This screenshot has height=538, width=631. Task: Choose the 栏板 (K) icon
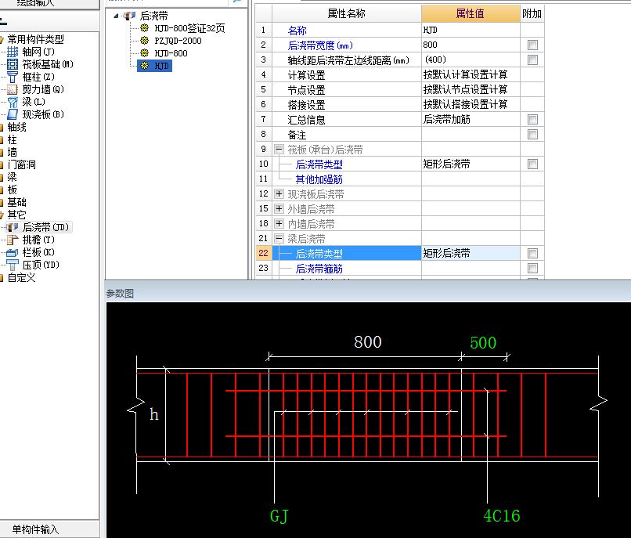[x=13, y=252]
